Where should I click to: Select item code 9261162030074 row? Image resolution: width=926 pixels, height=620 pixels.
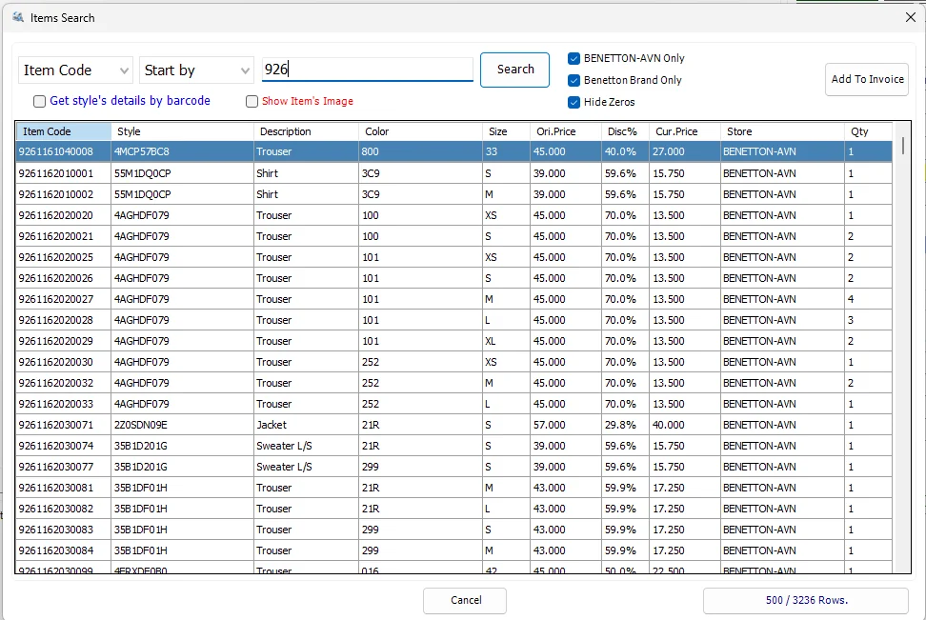coord(453,446)
